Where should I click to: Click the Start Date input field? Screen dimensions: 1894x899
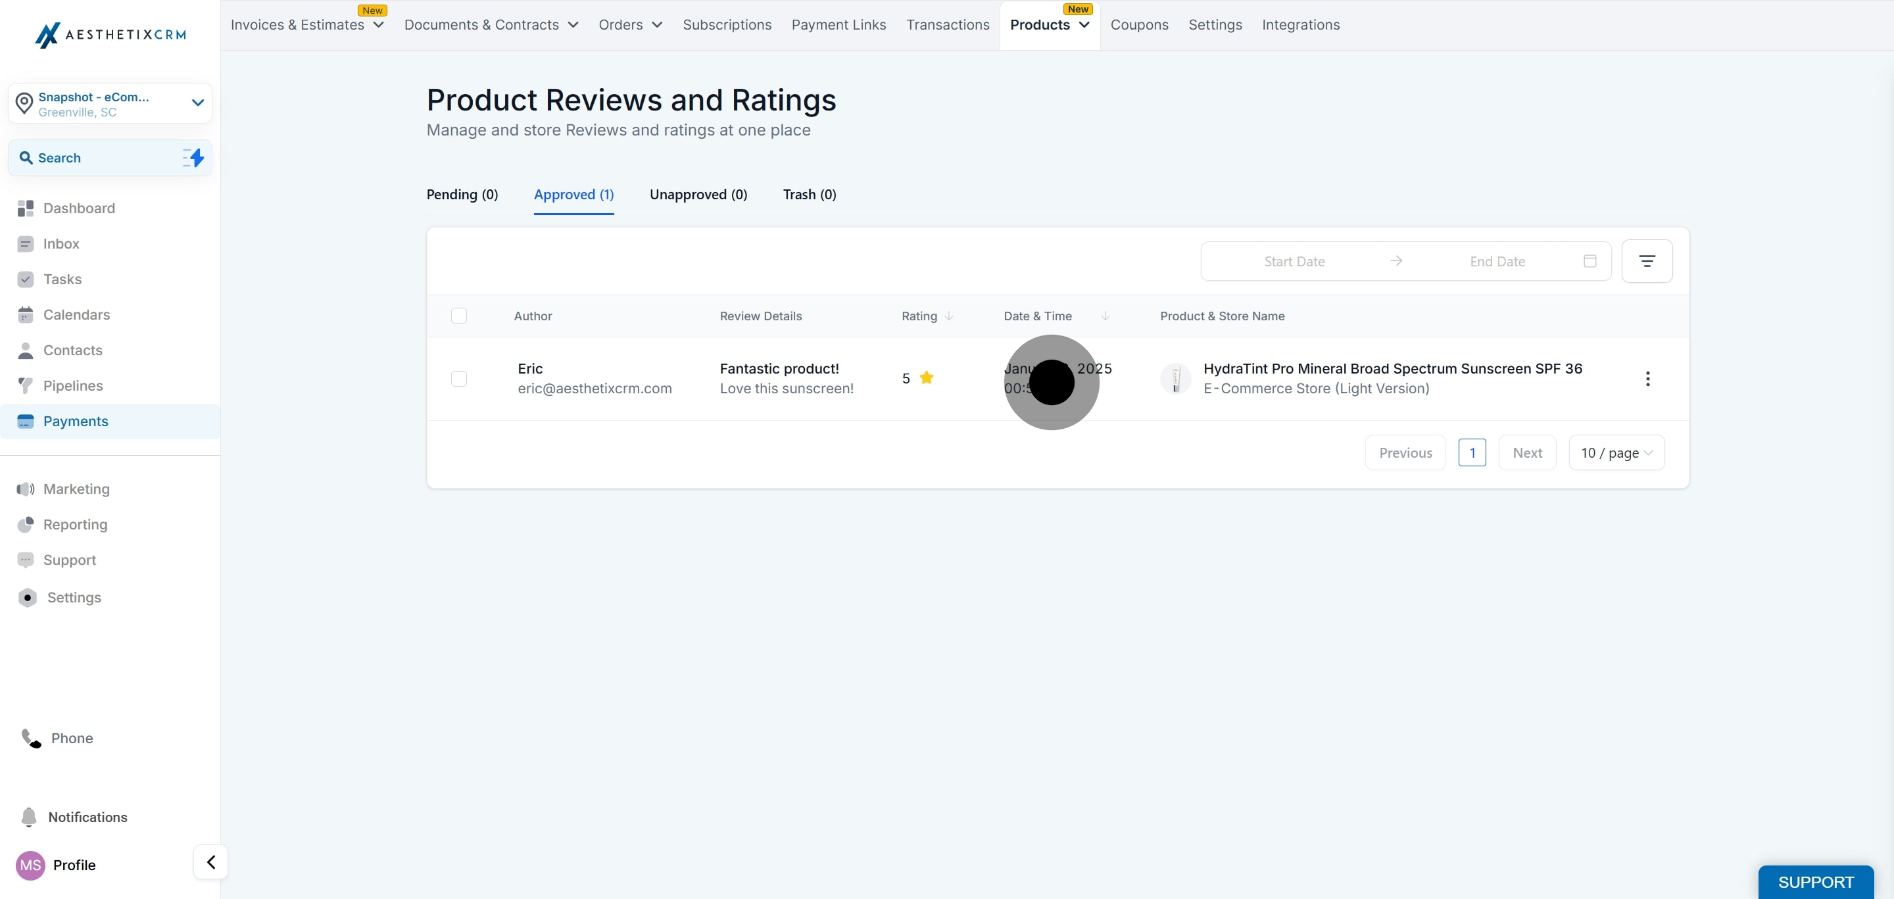[x=1294, y=262]
